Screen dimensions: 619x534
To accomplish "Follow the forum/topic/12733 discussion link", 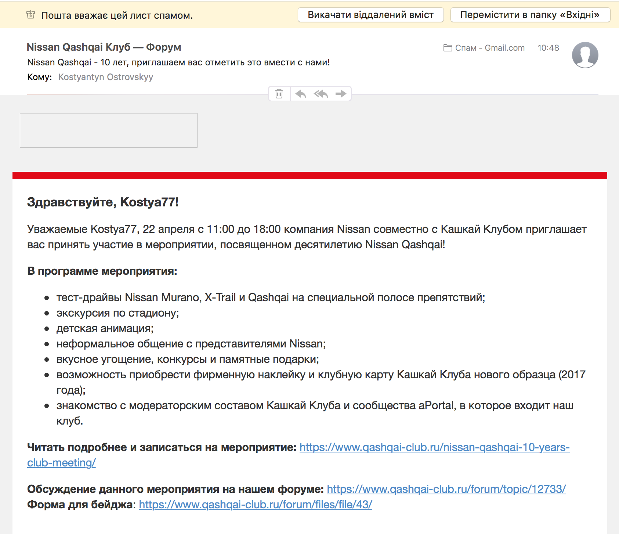I will point(446,489).
